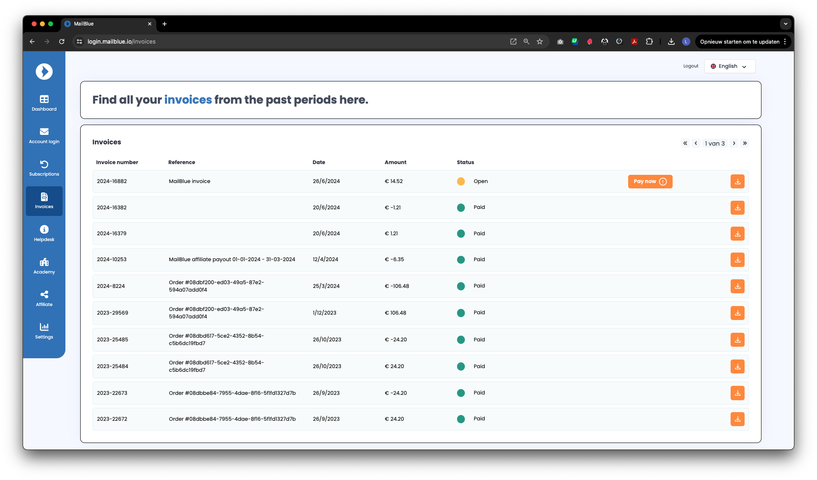817x480 pixels.
Task: Click amount '€ 14.52'
Action: click(x=394, y=181)
